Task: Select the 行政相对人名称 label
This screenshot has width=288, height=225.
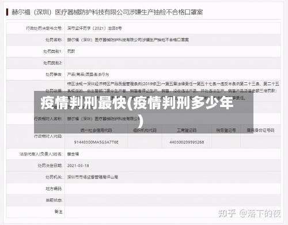Action: click(x=48, y=119)
